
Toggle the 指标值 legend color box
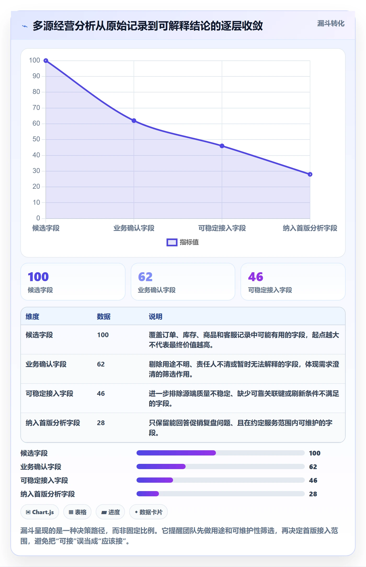(x=172, y=242)
